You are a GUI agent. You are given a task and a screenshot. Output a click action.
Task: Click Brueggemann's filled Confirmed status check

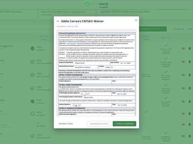tap(33, 49)
